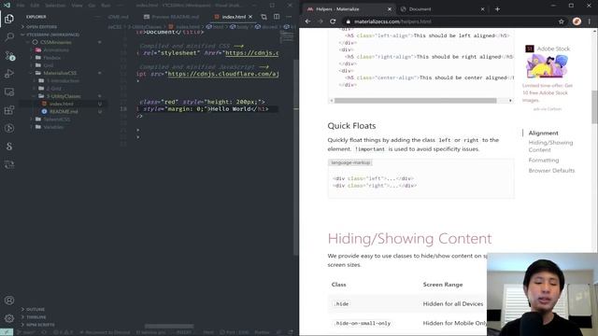The width and height of the screenshot is (598, 336).
Task: Close the index.html editor tab
Action: point(250,17)
